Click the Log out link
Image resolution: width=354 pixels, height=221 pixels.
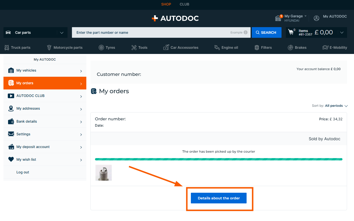(23, 172)
